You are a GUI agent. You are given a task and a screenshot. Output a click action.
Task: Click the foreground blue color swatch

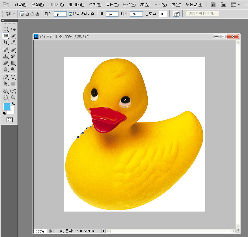coord(7,107)
